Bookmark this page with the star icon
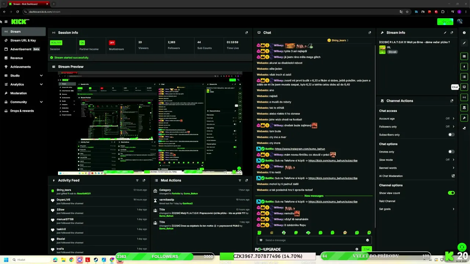The image size is (470, 264). pyautogui.click(x=407, y=12)
